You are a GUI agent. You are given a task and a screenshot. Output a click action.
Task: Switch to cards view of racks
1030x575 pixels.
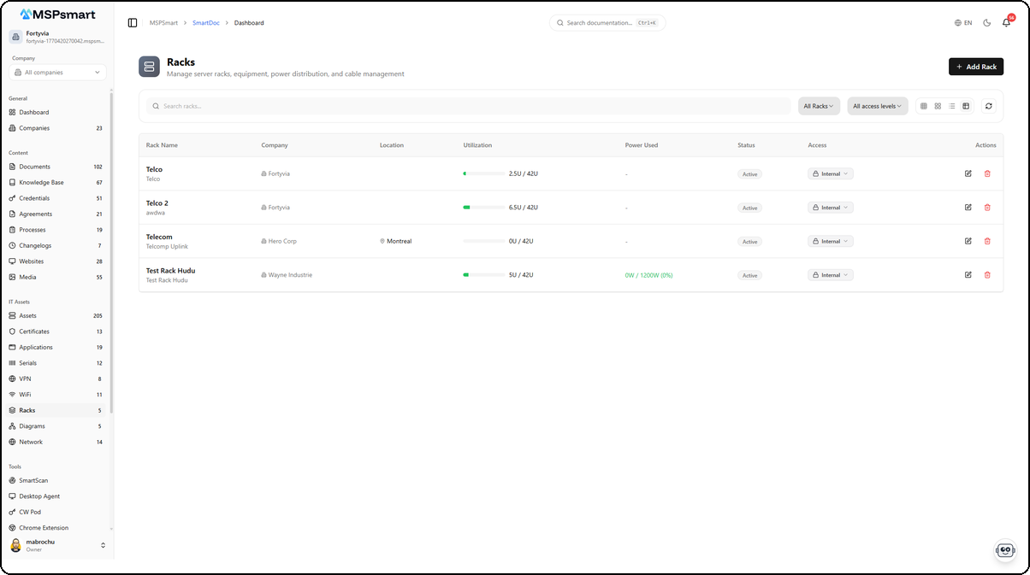pos(938,105)
